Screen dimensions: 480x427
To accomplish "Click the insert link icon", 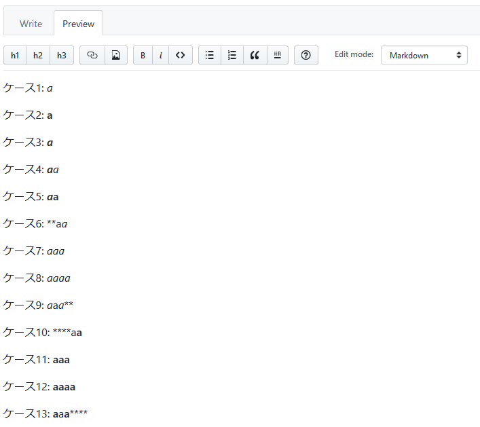I will 92,55.
